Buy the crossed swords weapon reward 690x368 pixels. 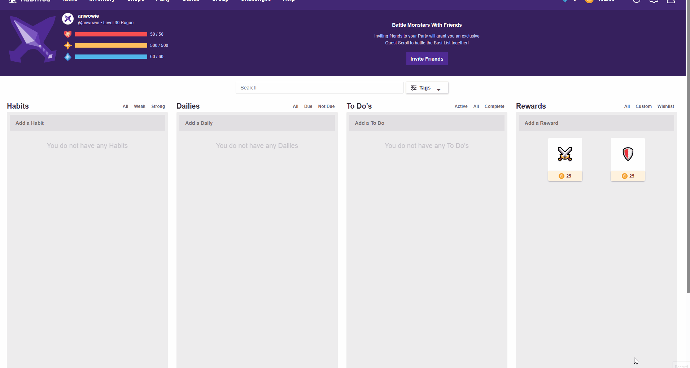point(565,159)
